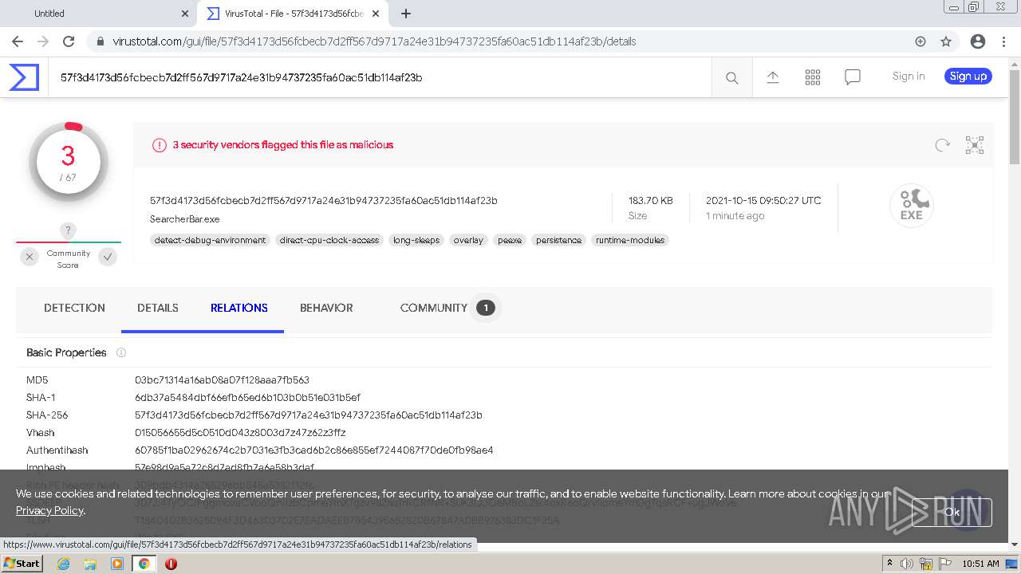Go back in Chrome
The width and height of the screenshot is (1021, 574).
(x=18, y=41)
